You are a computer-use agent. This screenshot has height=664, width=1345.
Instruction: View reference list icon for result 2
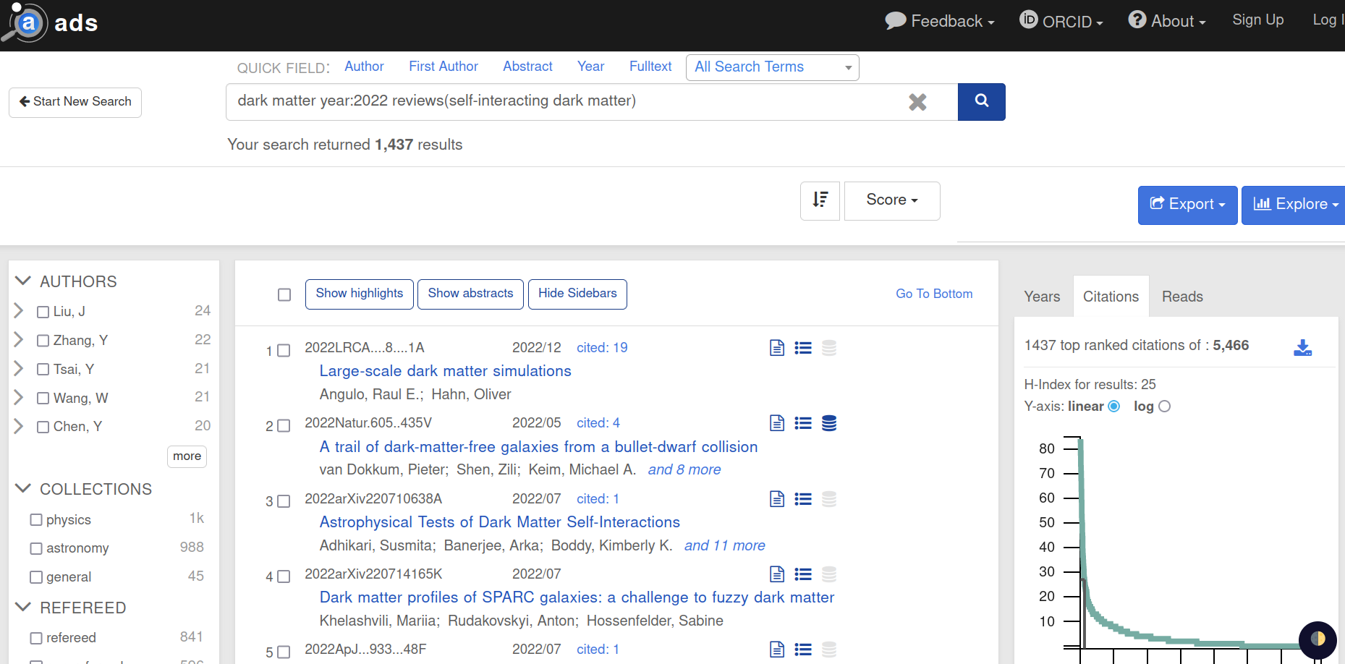[803, 423]
